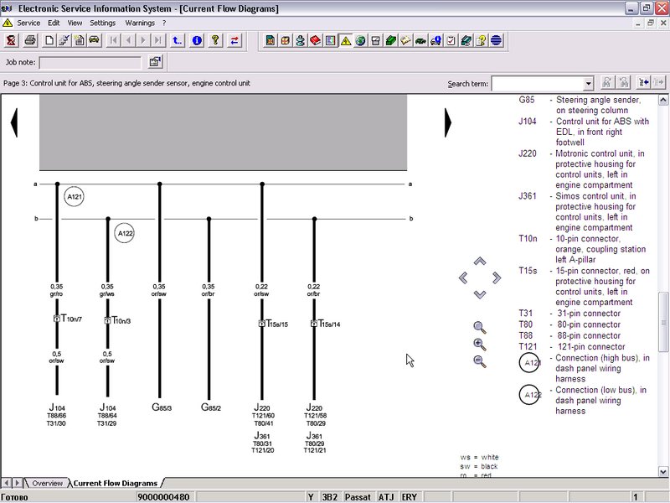Click the dimmed first-page navigation button
Screen dimensions: 670x503
pyautogui.click(x=113, y=40)
